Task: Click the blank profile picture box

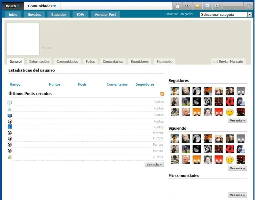Action: click(x=23, y=39)
